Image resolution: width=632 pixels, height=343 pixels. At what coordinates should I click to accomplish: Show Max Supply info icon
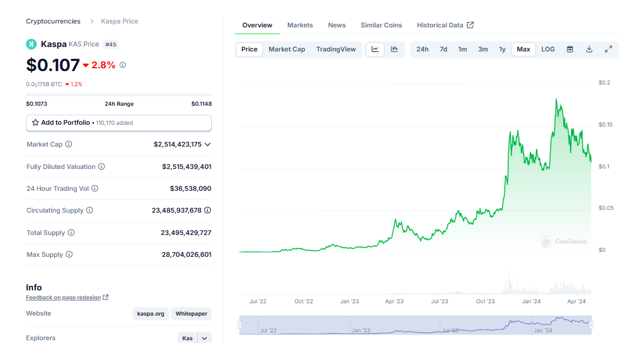tap(69, 255)
